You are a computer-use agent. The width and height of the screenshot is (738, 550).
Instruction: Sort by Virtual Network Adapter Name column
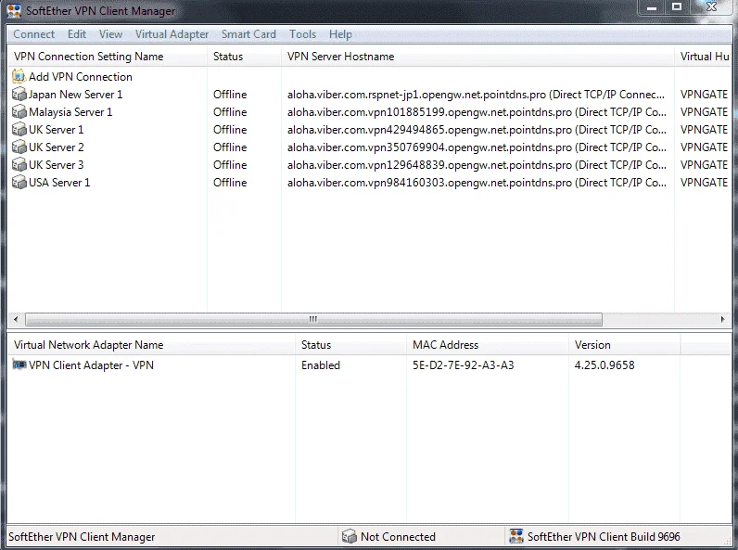(151, 345)
